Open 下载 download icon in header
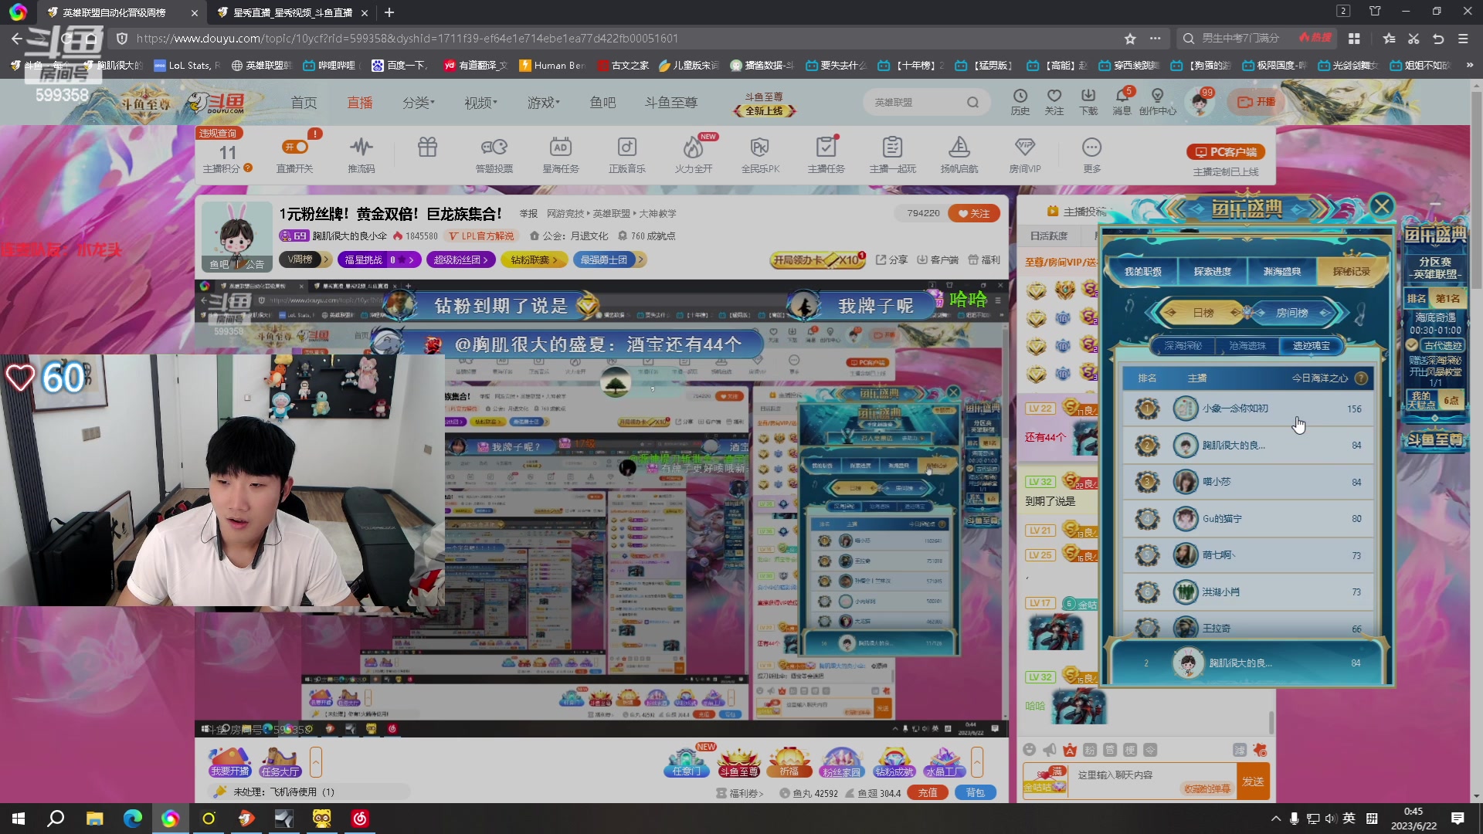This screenshot has width=1483, height=834. (1088, 101)
